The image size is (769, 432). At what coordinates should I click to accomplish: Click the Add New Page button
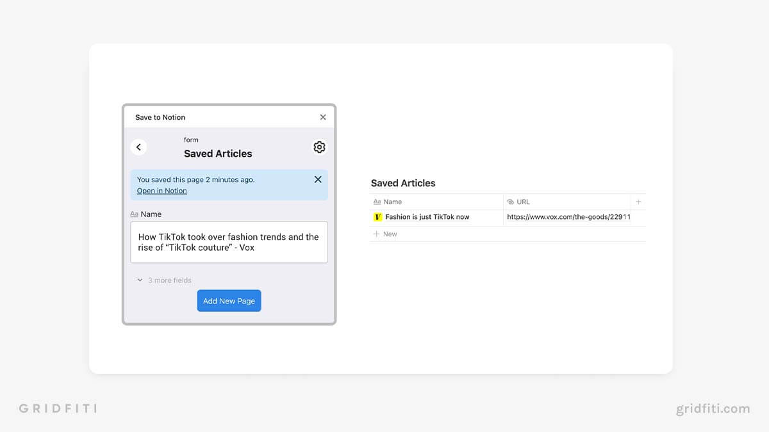229,301
